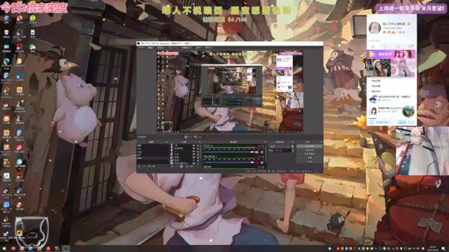Open the OBS Tools menu
Screen dimensions: 449x252
pyautogui.click(x=199, y=48)
